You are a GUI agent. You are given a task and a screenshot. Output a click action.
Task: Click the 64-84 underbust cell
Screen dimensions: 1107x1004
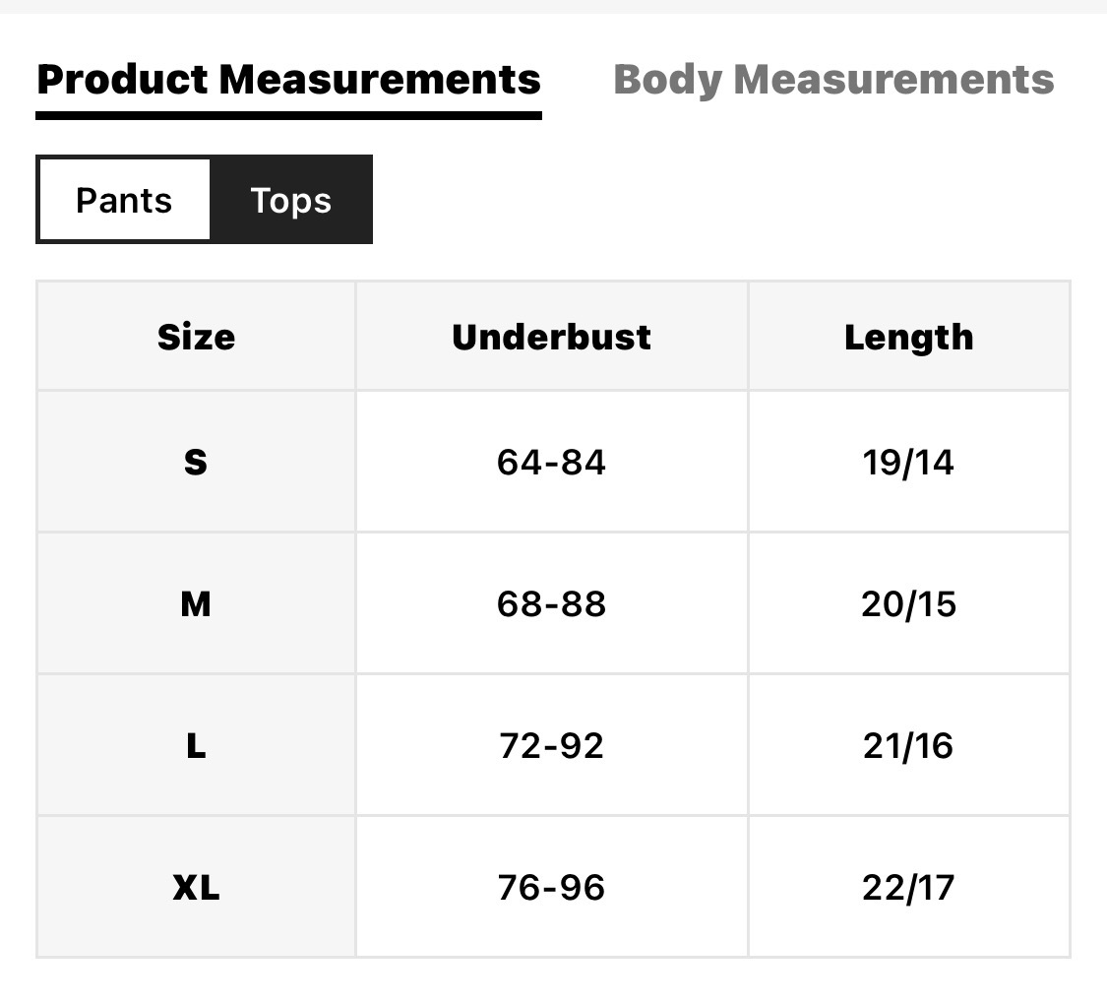(x=551, y=462)
